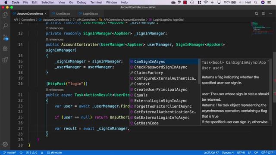Open the Extensions view
The image size is (276, 155).
pyautogui.click(x=5, y=59)
